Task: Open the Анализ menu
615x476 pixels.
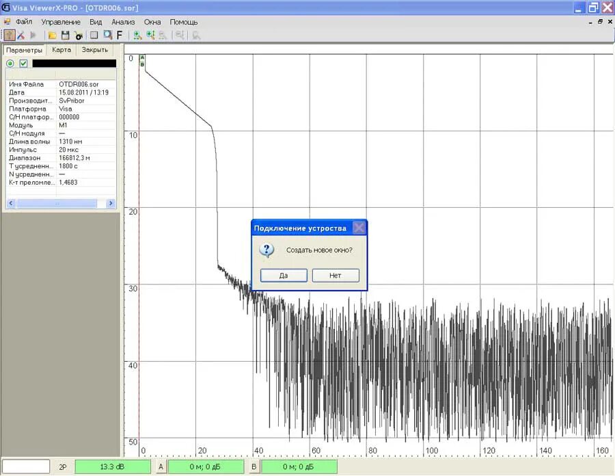Action: [x=123, y=22]
